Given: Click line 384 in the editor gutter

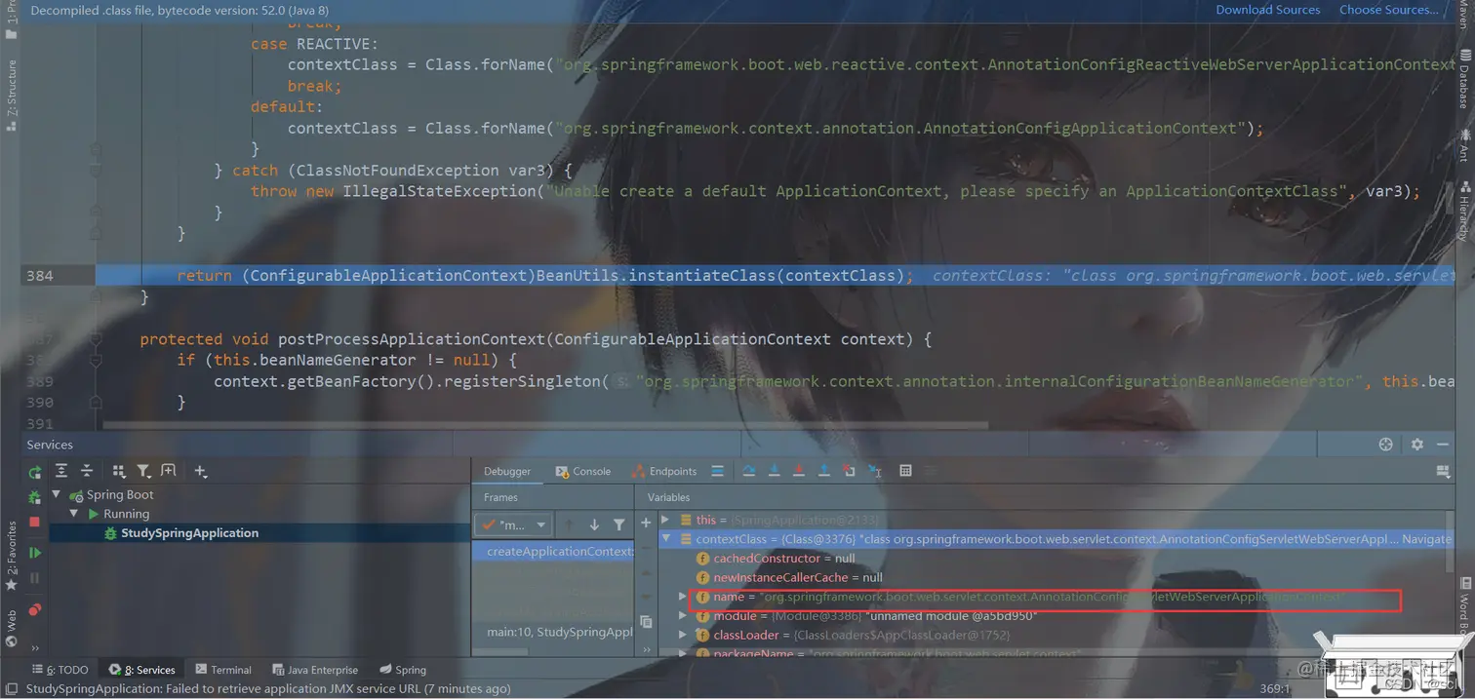Looking at the screenshot, I should click(x=40, y=276).
